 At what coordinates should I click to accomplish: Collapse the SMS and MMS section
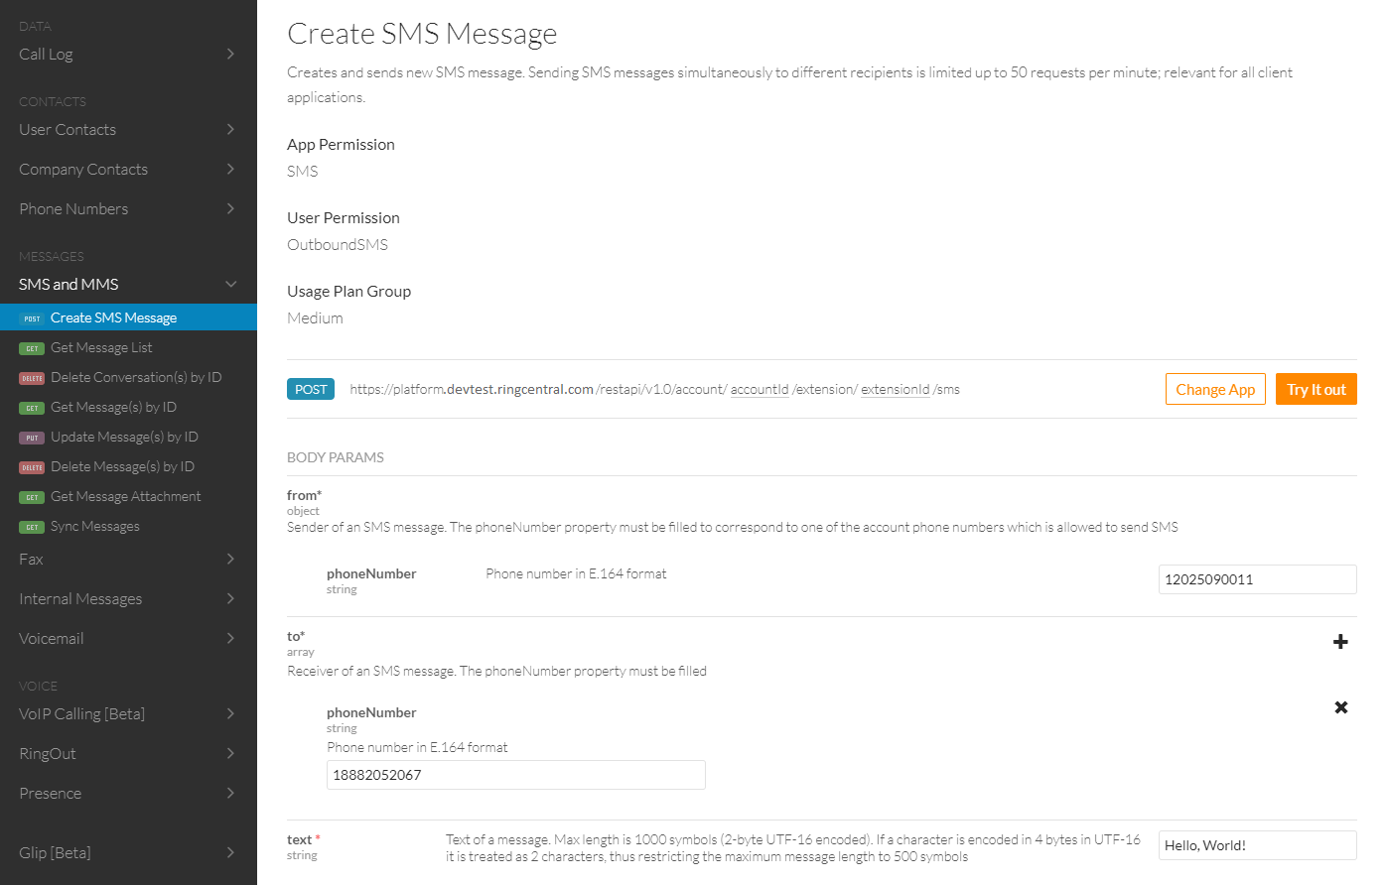coord(230,285)
